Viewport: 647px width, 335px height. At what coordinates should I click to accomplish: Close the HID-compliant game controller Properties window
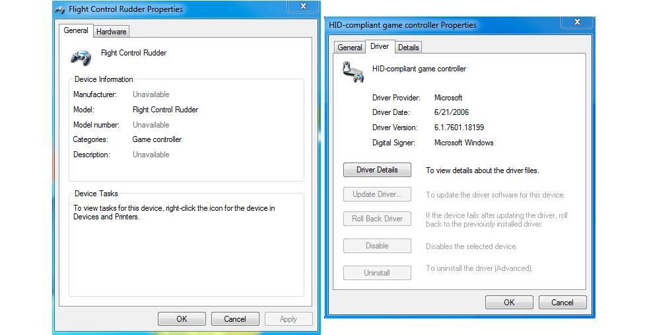tap(578, 22)
